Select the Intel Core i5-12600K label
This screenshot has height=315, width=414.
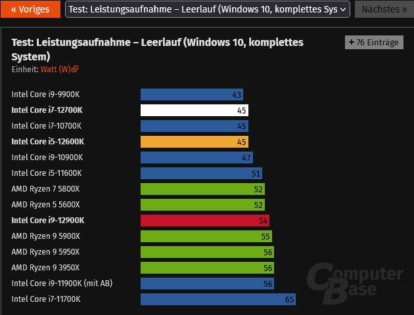point(48,142)
